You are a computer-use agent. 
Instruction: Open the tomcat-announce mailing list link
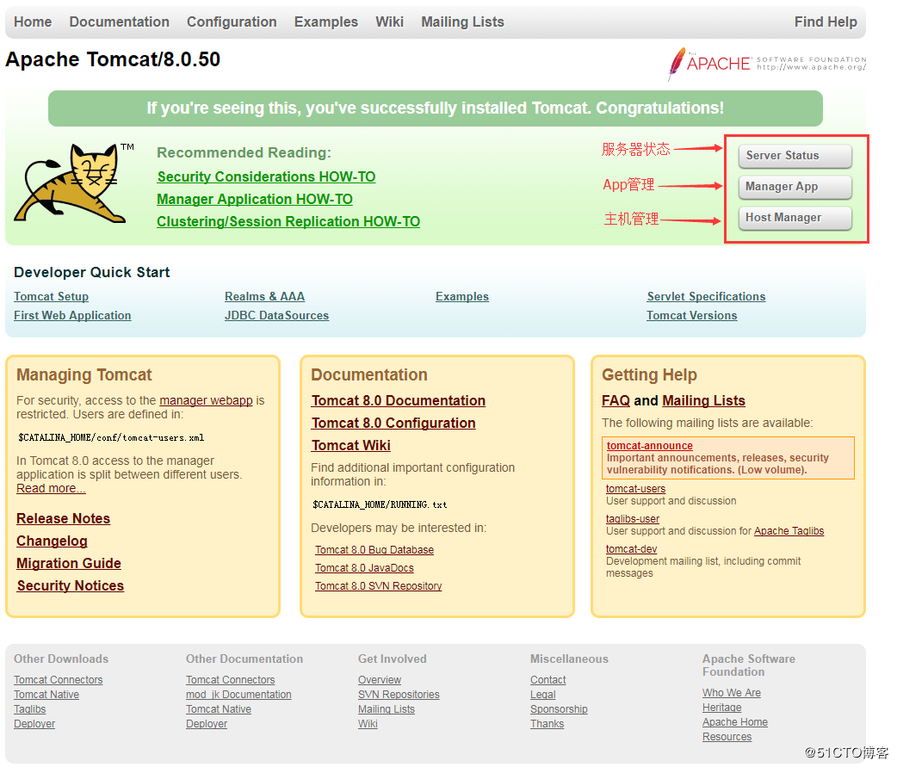[x=649, y=446]
